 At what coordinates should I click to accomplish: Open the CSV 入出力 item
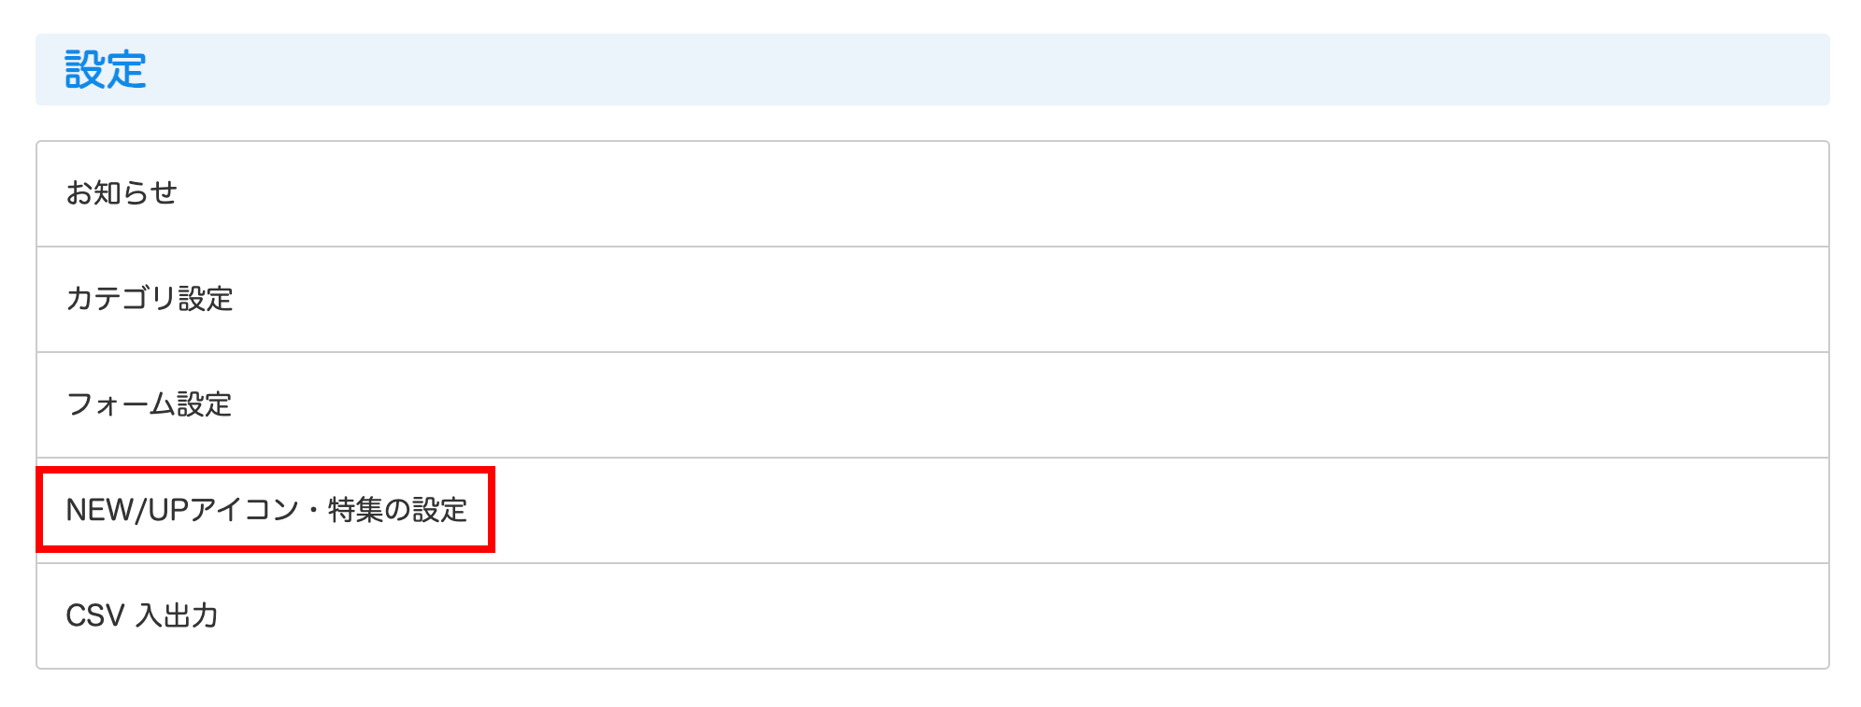142,616
